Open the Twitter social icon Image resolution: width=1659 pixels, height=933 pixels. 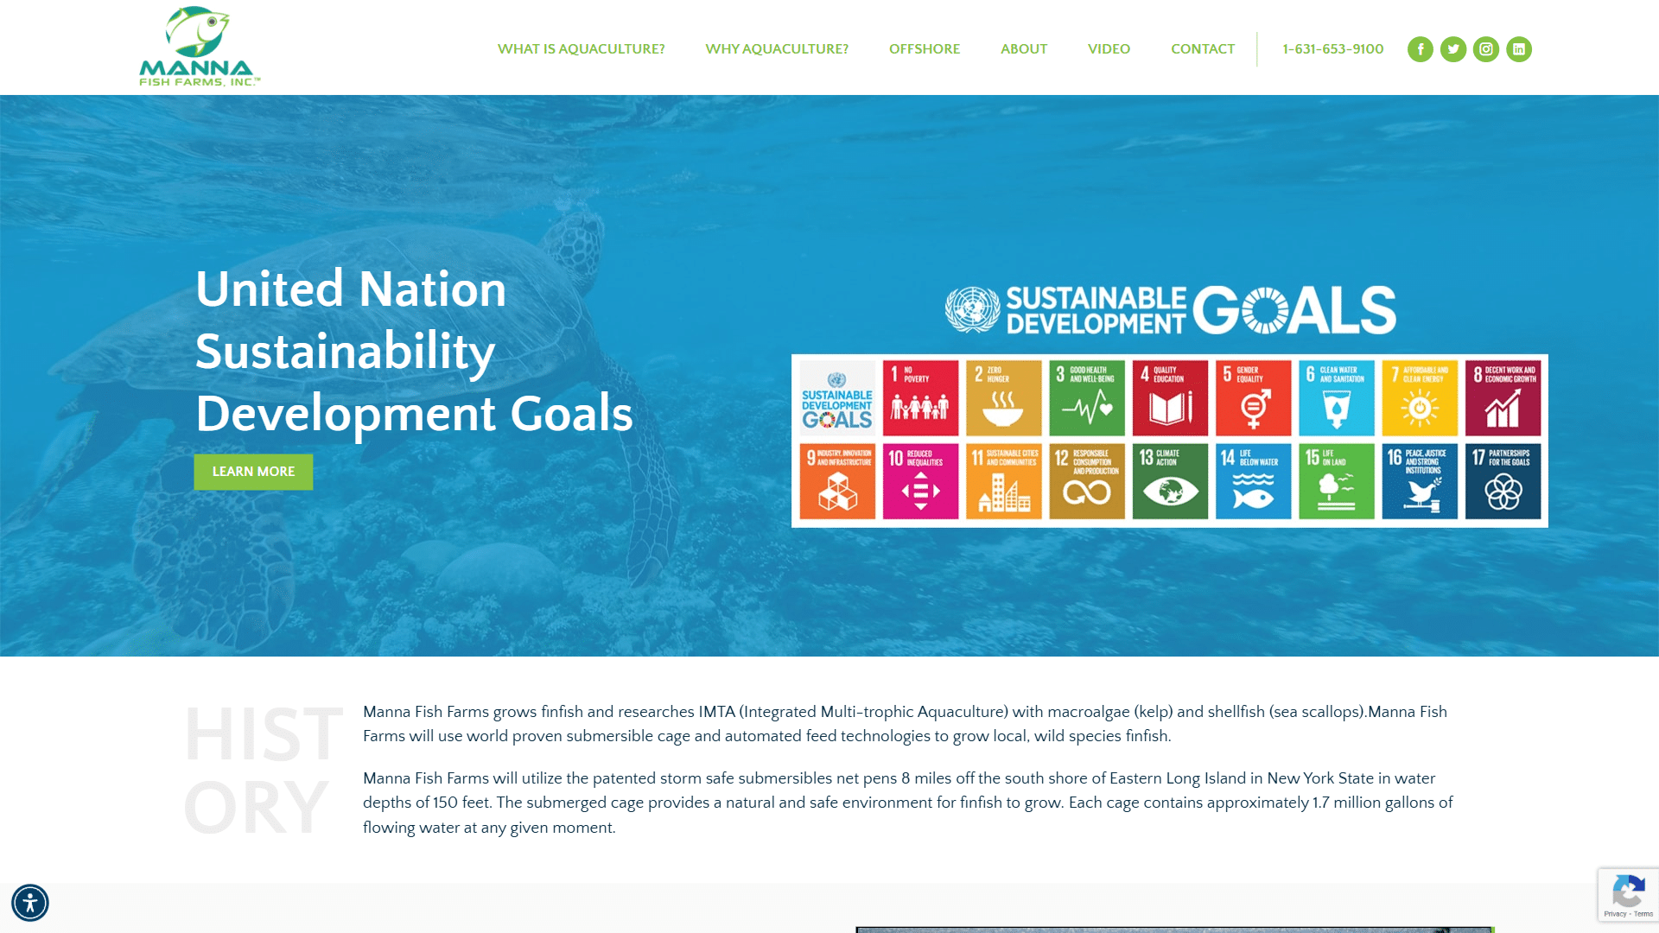1452,49
